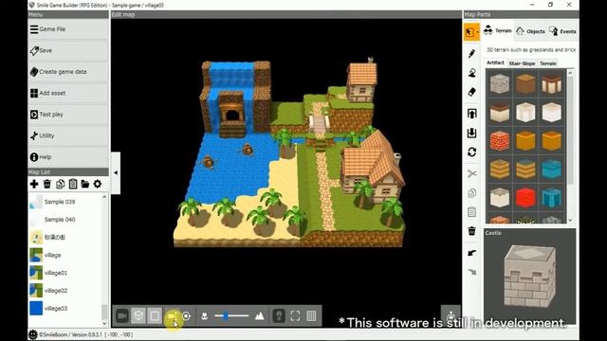Open the Objects tab
Image resolution: width=607 pixels, height=341 pixels.
(530, 31)
